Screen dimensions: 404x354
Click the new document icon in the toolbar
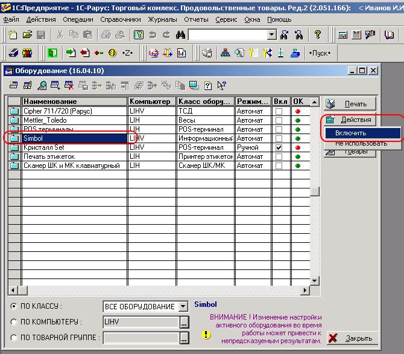coord(12,35)
